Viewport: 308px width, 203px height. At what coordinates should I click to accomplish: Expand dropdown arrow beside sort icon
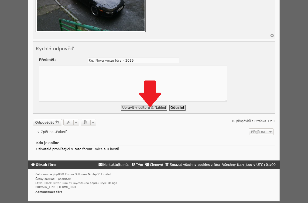click(93, 122)
